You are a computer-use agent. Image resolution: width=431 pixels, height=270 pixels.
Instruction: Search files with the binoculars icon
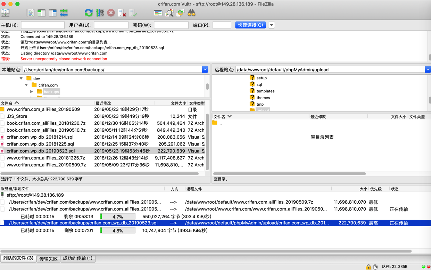point(191,13)
